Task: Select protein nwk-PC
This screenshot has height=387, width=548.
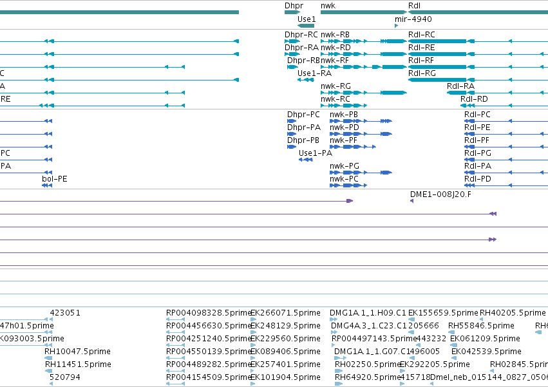Action: click(348, 185)
